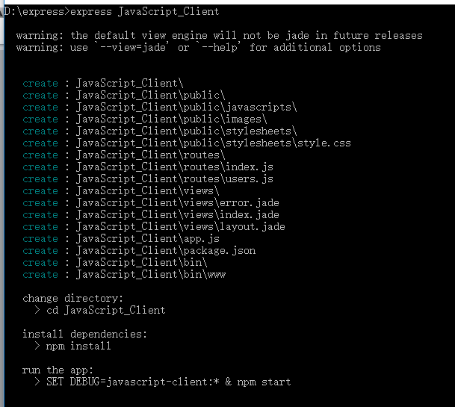
Task: Click the 'npm install' command line
Action: (x=78, y=346)
